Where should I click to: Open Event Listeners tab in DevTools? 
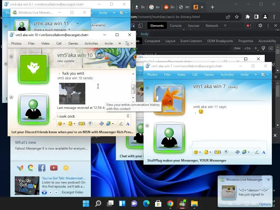pyautogui.click(x=191, y=41)
